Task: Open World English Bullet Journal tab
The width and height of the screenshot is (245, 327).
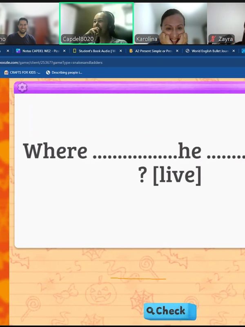Action: pos(210,51)
